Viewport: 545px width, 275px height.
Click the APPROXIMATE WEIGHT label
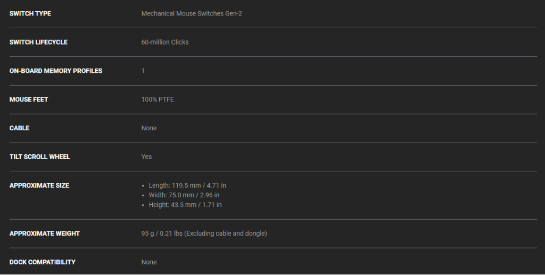45,234
